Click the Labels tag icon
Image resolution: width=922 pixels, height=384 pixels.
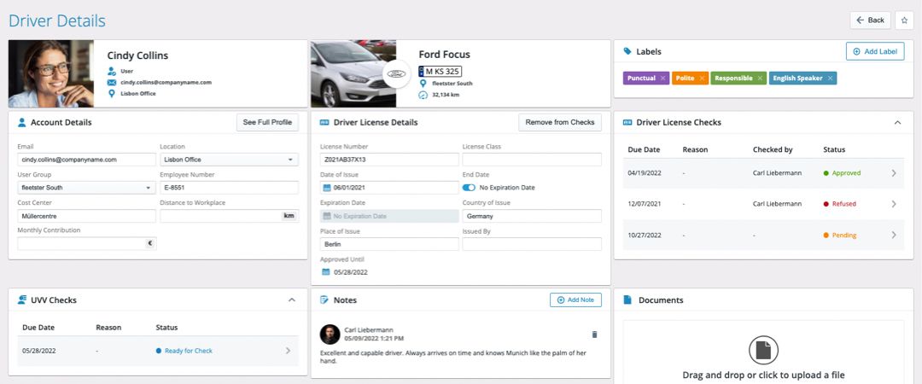pos(627,52)
